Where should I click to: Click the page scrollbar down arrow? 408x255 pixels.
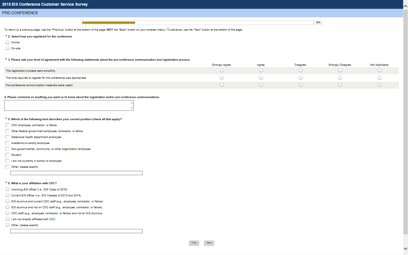pyautogui.click(x=405, y=248)
